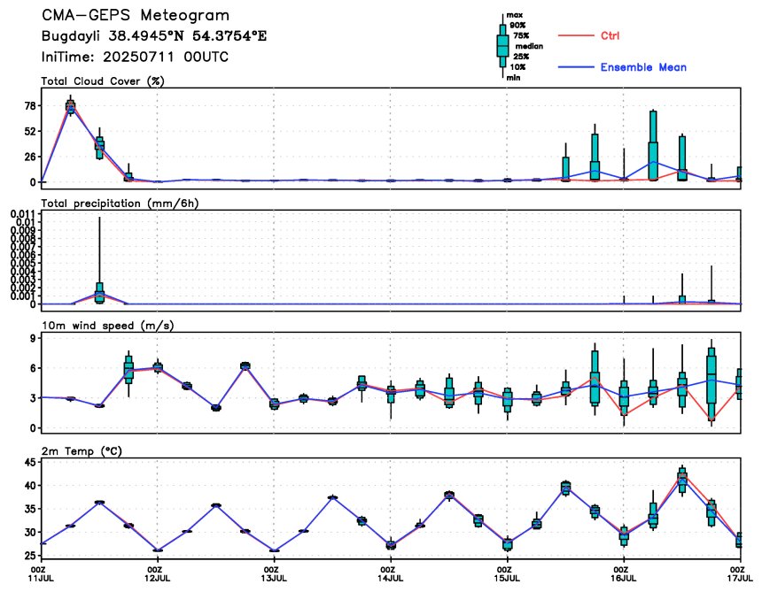Click the 9 tick on wind speed axis
The image size is (762, 592).
tap(33, 338)
